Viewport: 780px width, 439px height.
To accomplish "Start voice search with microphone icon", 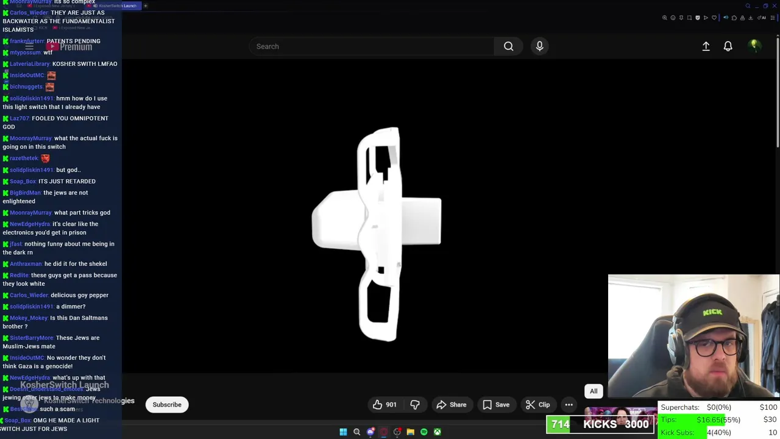I will 539,46.
